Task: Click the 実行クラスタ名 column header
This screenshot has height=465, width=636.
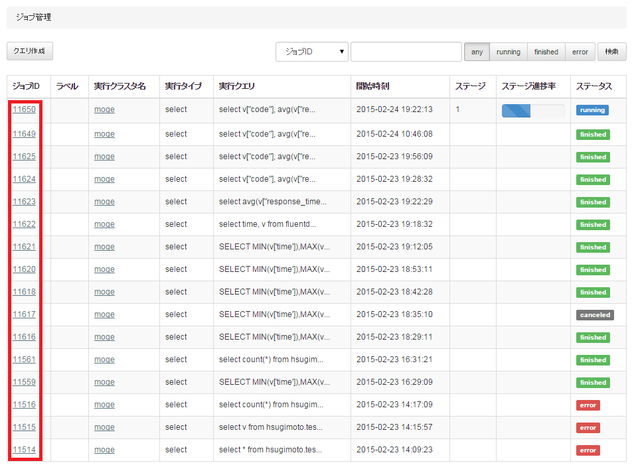Action: point(119,86)
